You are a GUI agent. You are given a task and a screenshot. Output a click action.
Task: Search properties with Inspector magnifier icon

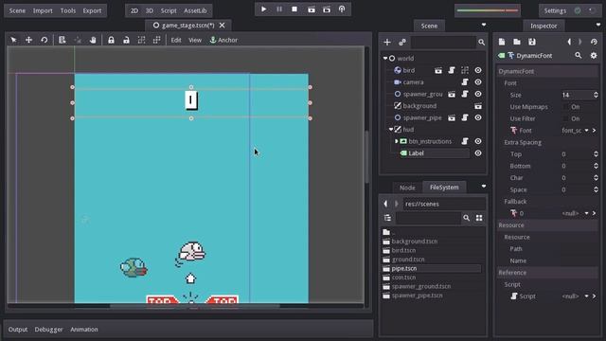click(x=579, y=56)
